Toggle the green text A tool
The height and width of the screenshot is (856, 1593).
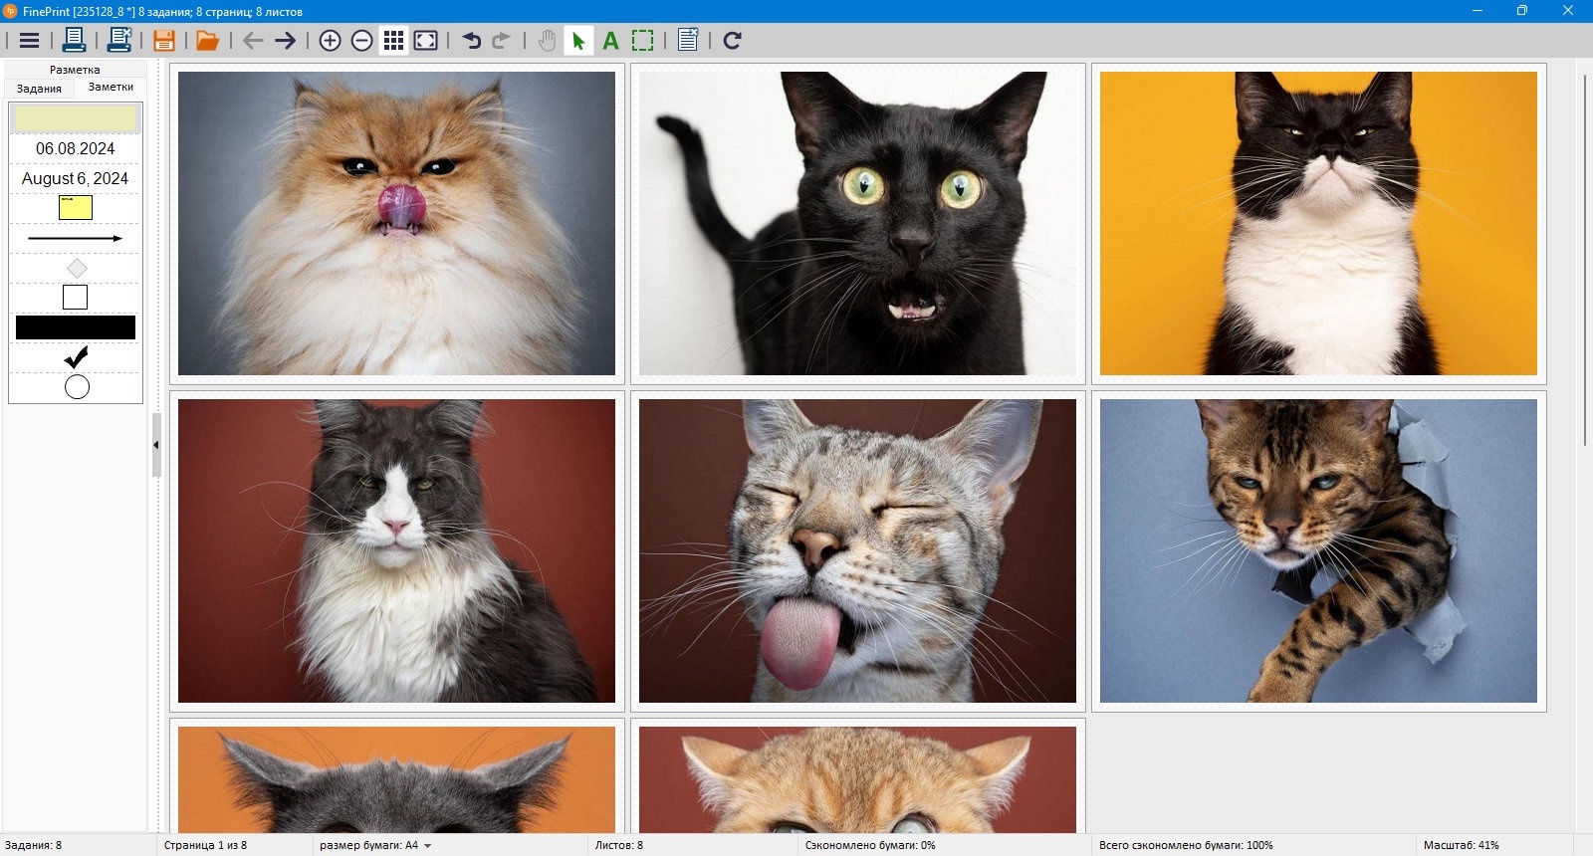pos(611,41)
